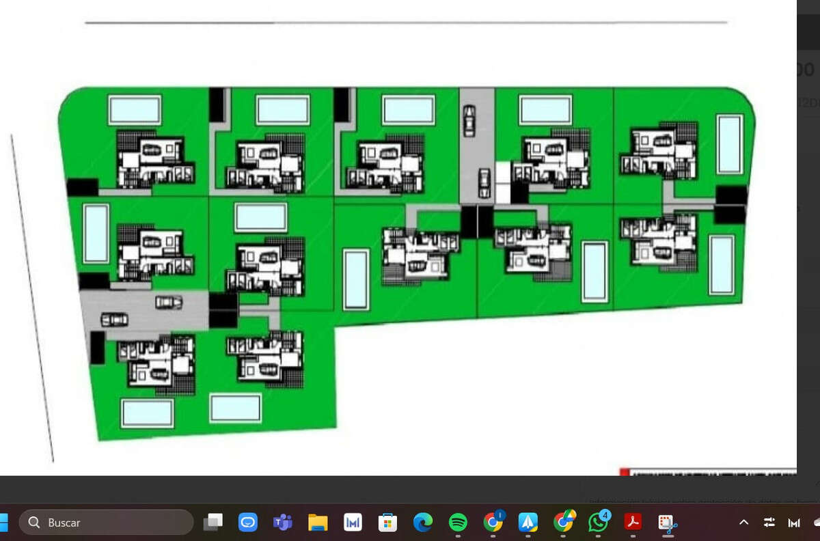The width and height of the screenshot is (820, 541).
Task: Click the Buscar search box in taskbar
Action: tap(106, 523)
